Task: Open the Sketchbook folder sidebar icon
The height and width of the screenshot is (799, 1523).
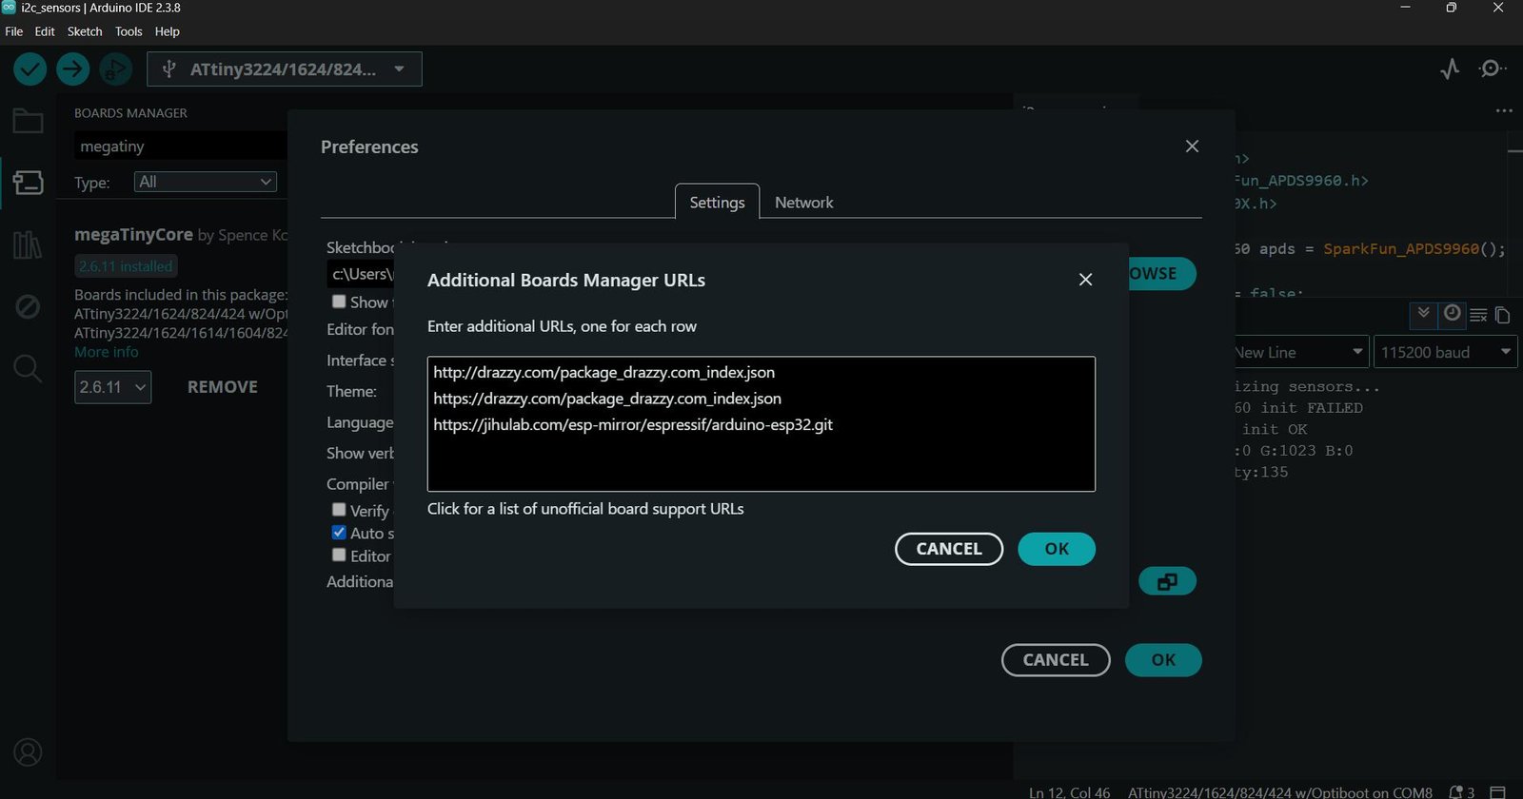Action: [x=28, y=122]
